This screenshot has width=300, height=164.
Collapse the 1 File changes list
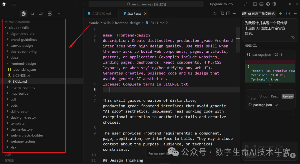(249, 96)
